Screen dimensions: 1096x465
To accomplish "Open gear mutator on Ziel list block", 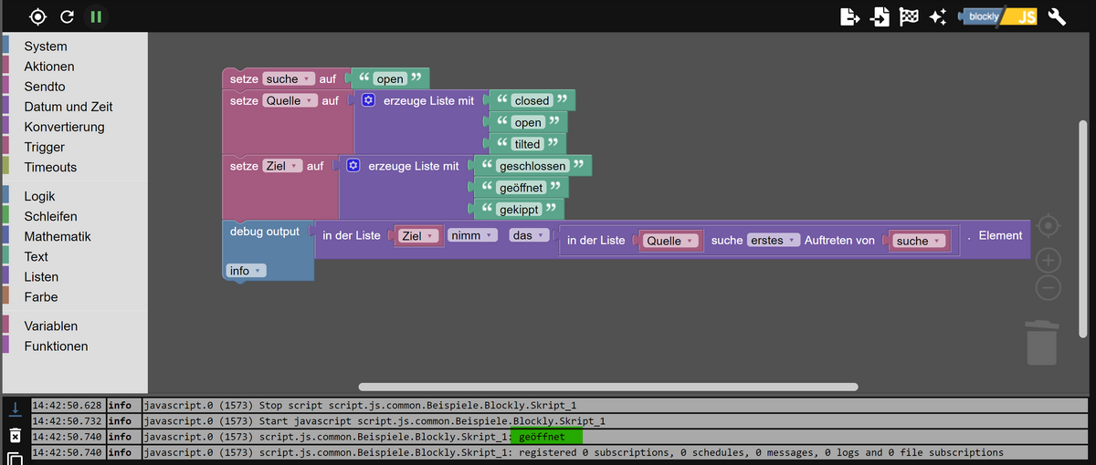I will click(x=353, y=166).
